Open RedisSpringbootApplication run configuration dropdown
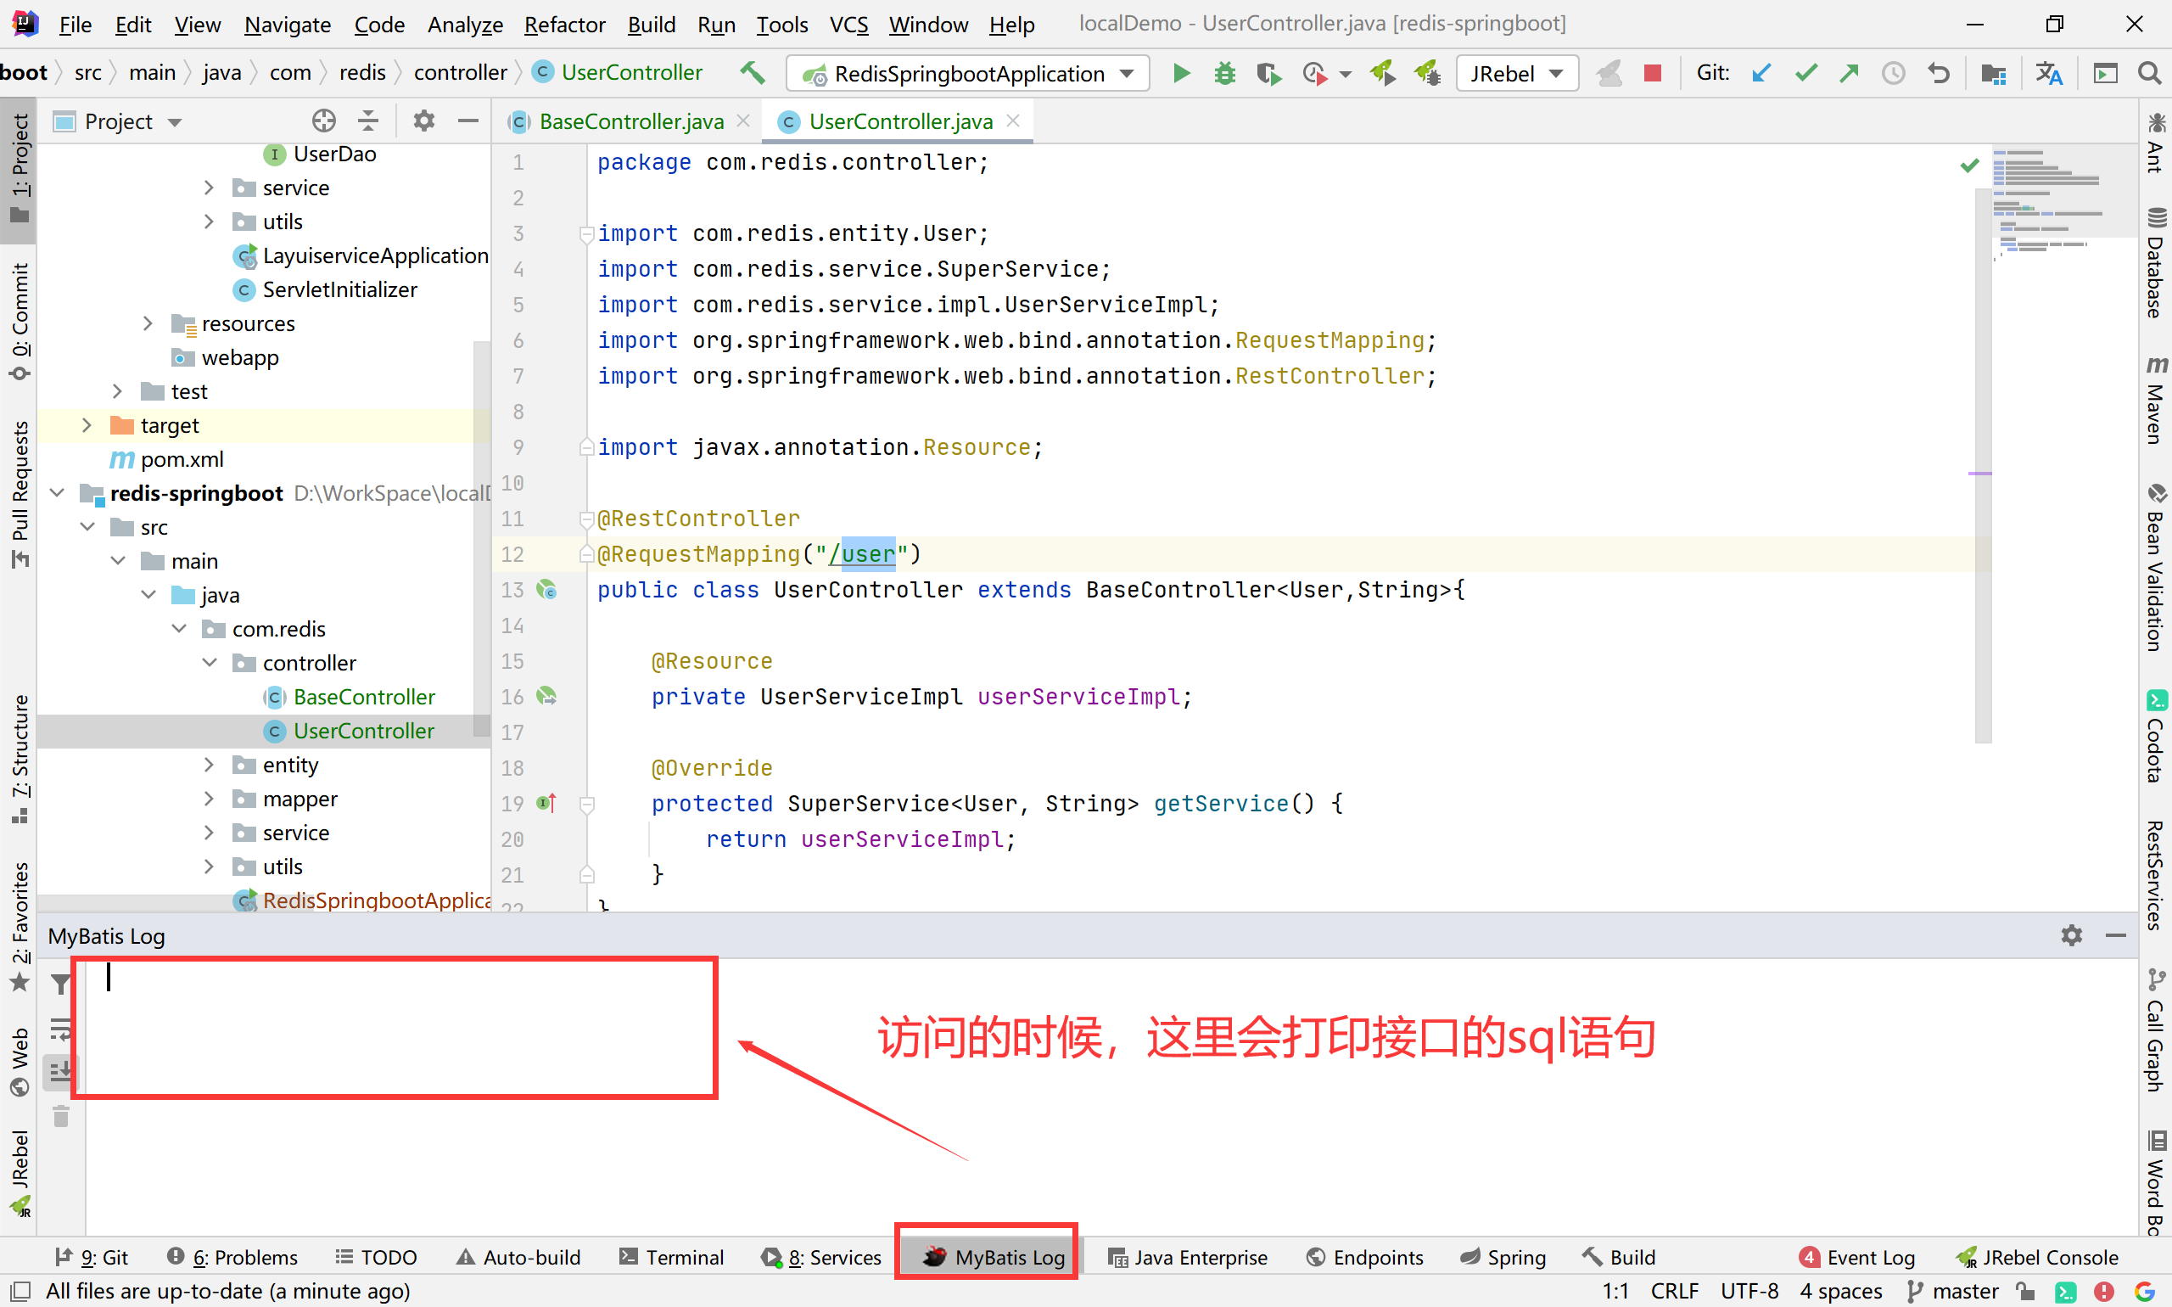The height and width of the screenshot is (1307, 2172). click(968, 73)
